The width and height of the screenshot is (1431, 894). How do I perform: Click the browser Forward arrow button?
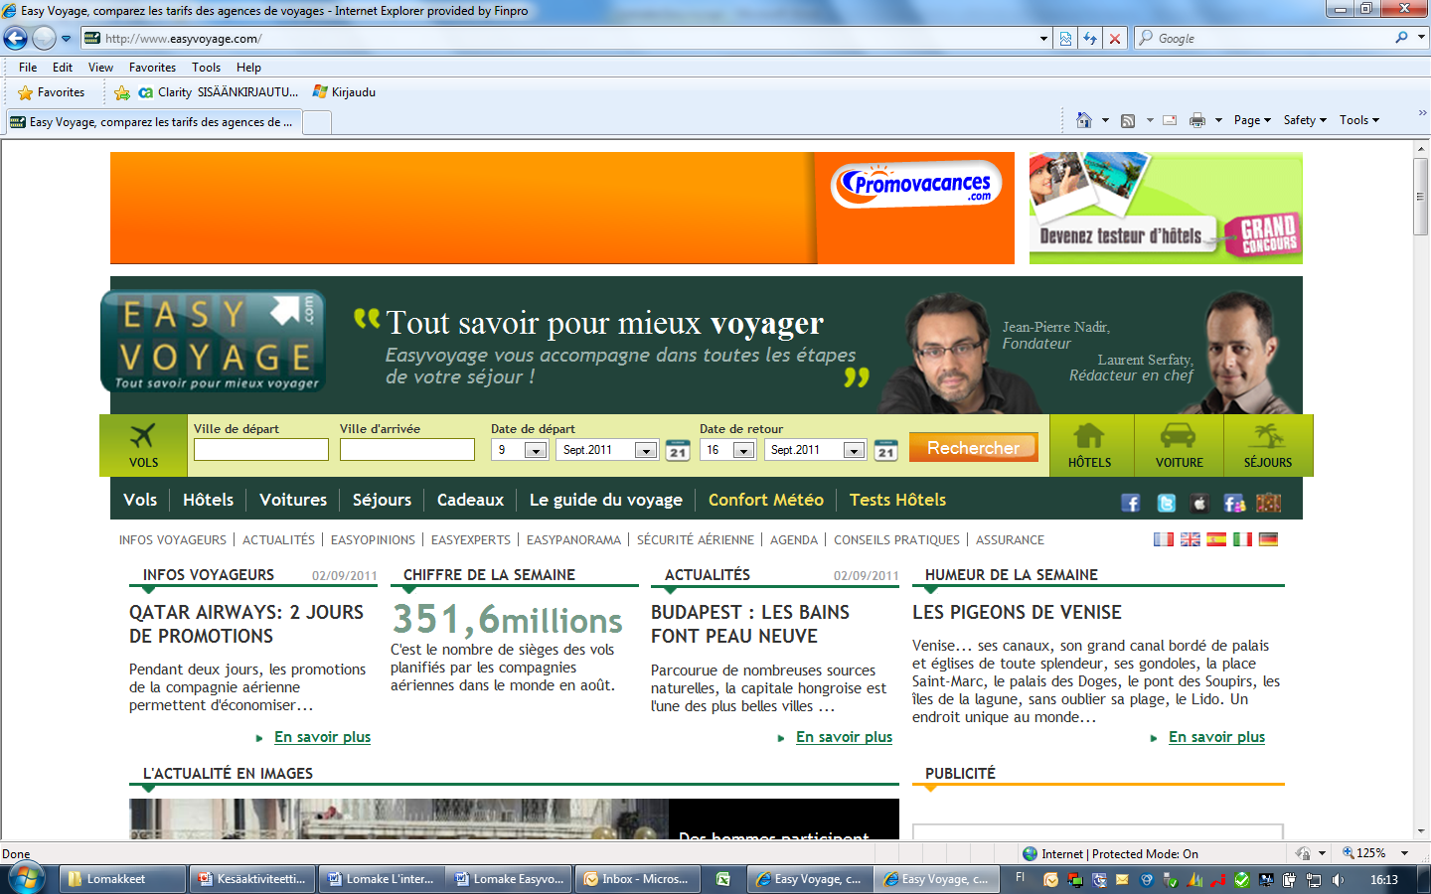[x=44, y=38]
